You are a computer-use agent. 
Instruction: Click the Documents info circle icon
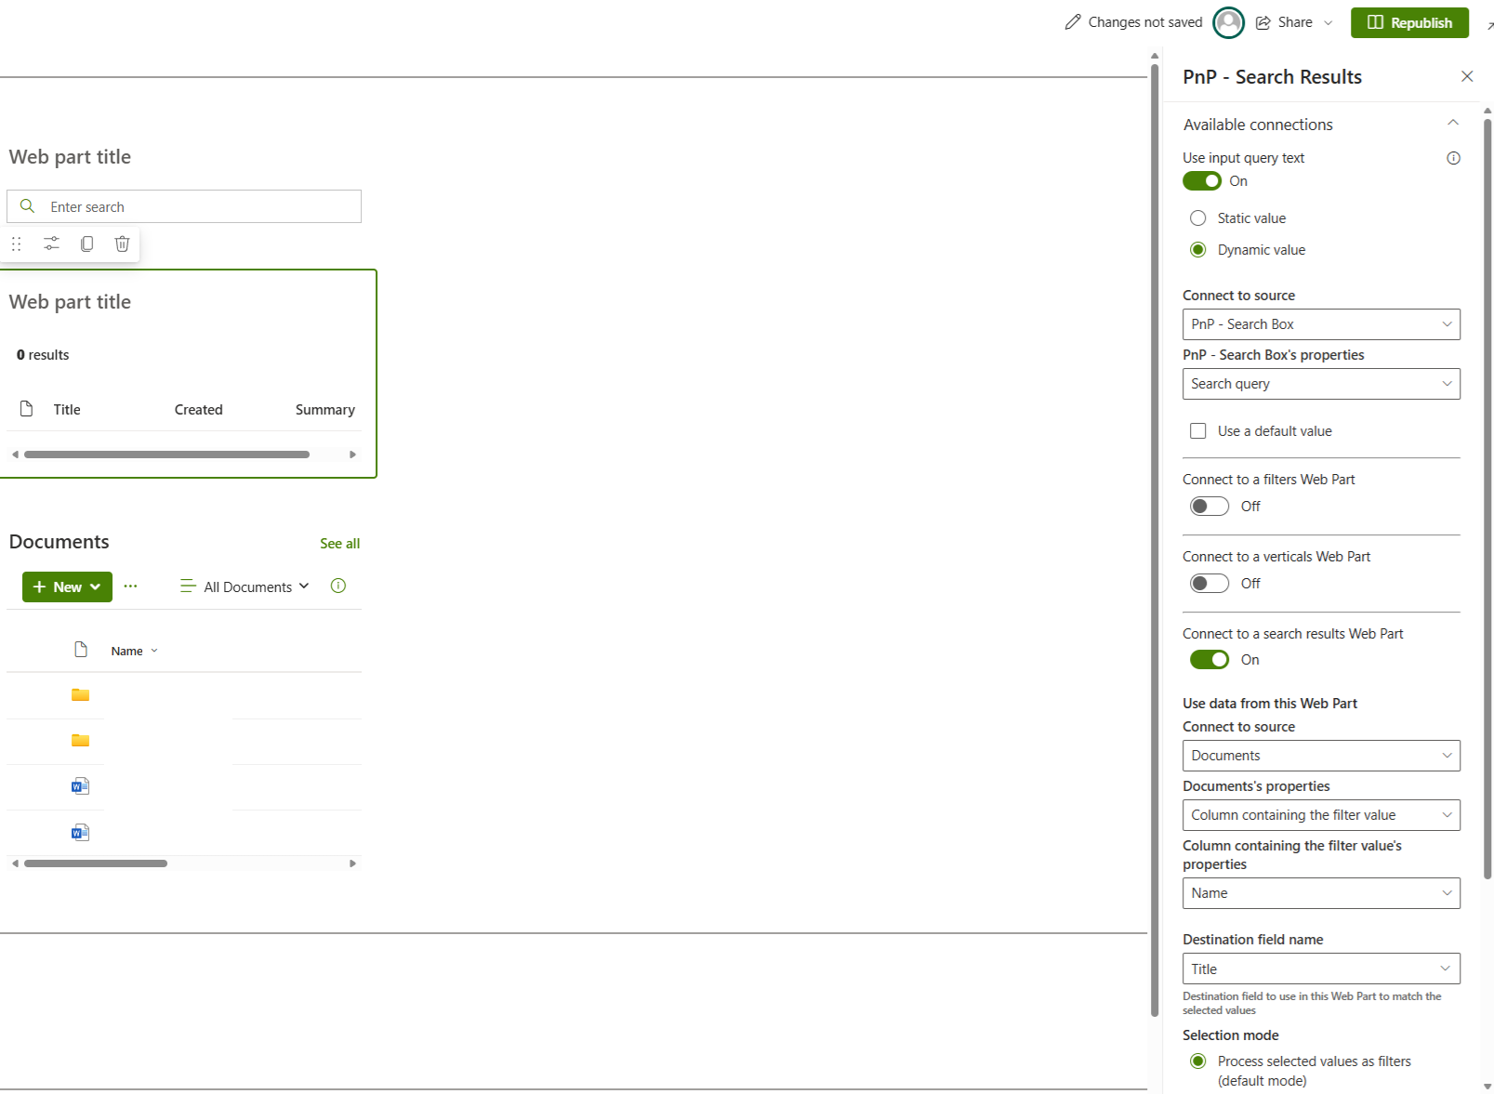click(x=337, y=586)
